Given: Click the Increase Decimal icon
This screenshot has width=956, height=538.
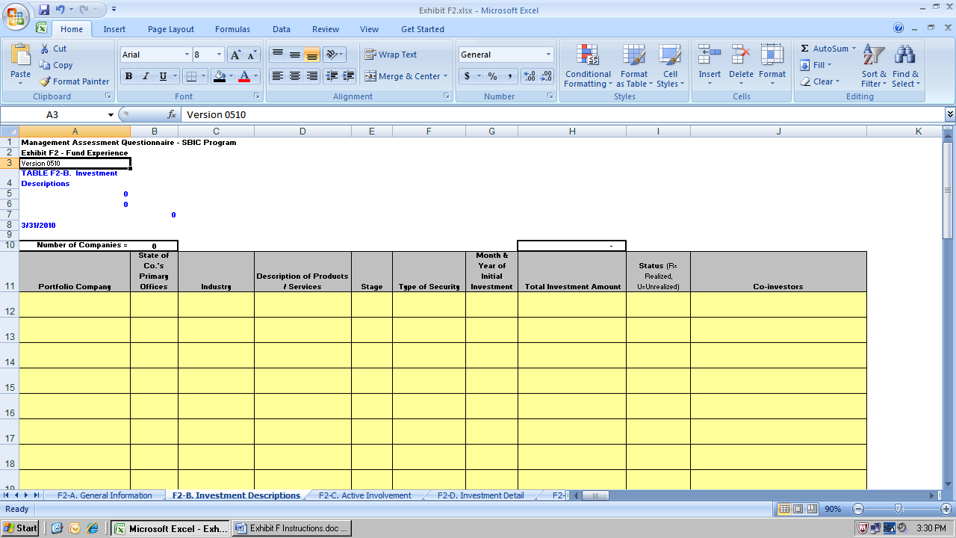Looking at the screenshot, I should (x=530, y=76).
